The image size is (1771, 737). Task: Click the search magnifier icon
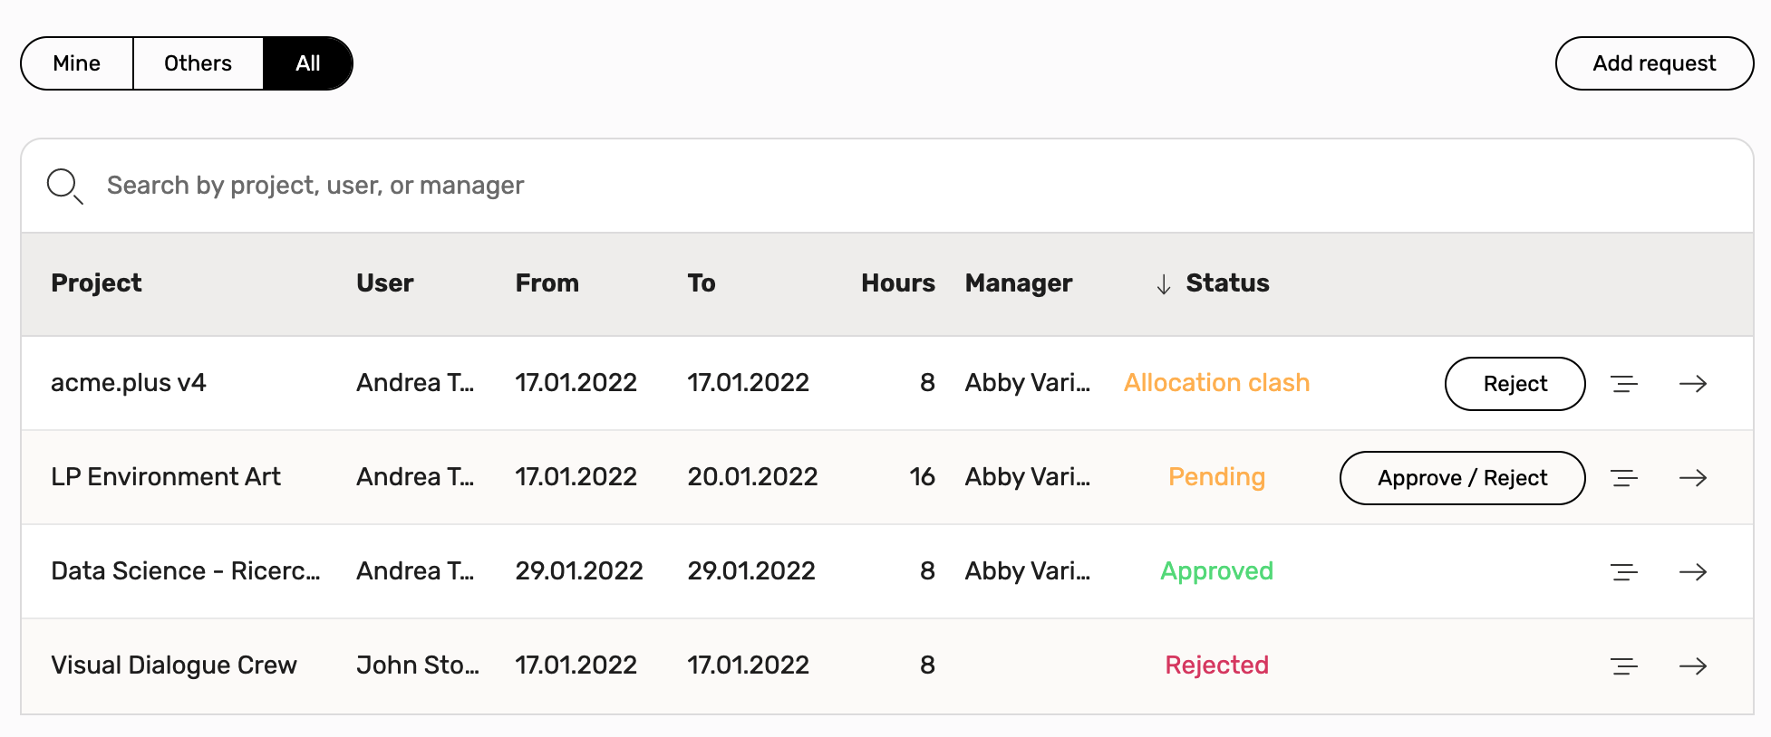65,187
